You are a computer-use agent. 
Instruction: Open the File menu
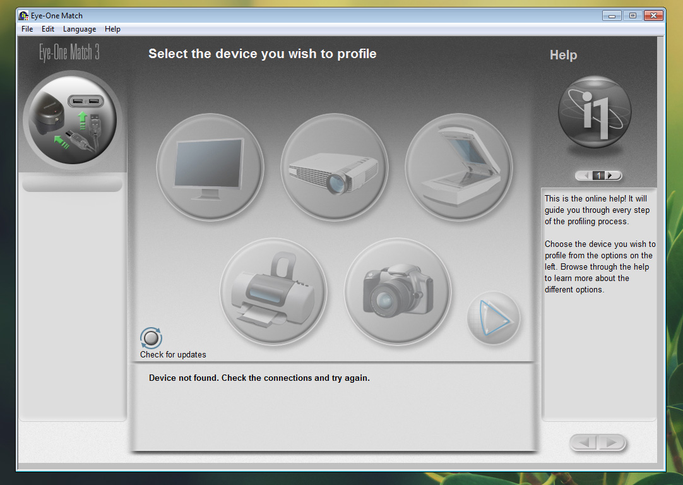(x=27, y=29)
